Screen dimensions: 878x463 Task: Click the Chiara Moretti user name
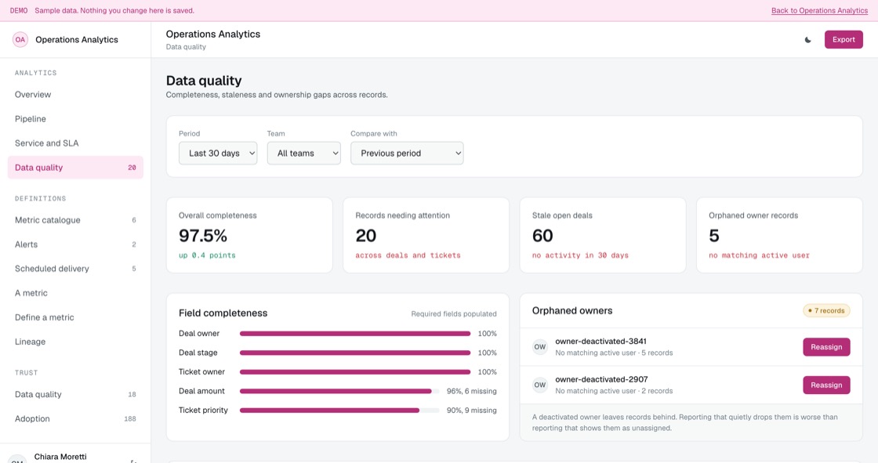point(60,457)
